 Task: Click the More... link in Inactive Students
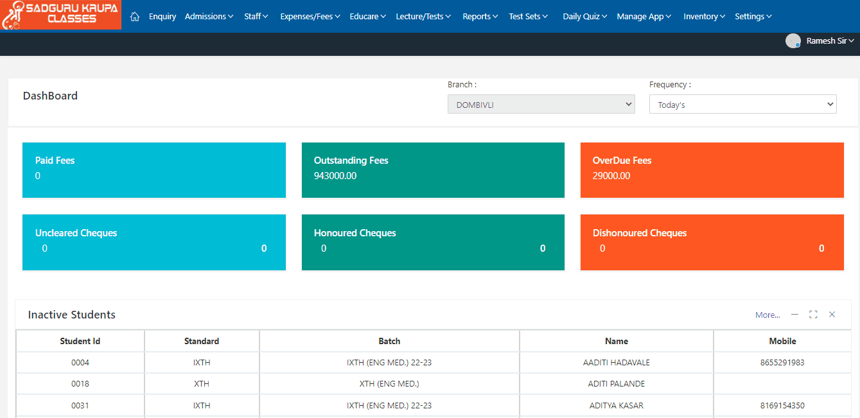tap(768, 315)
